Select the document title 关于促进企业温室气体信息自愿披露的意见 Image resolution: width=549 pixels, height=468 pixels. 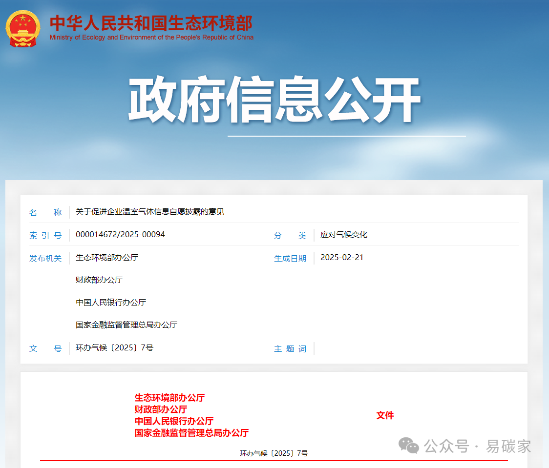click(x=150, y=212)
